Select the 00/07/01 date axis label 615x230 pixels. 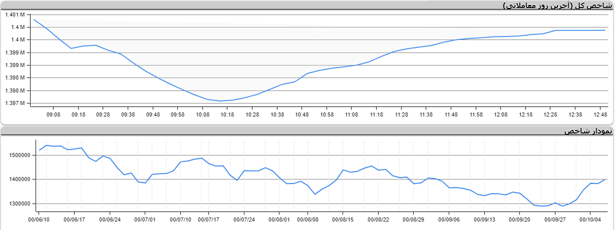point(145,219)
